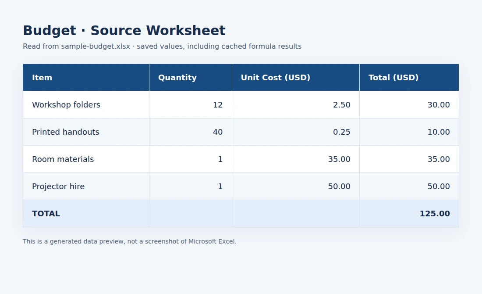Click the 30.00 total for Workshop folders
This screenshot has height=294, width=482.
(409, 105)
